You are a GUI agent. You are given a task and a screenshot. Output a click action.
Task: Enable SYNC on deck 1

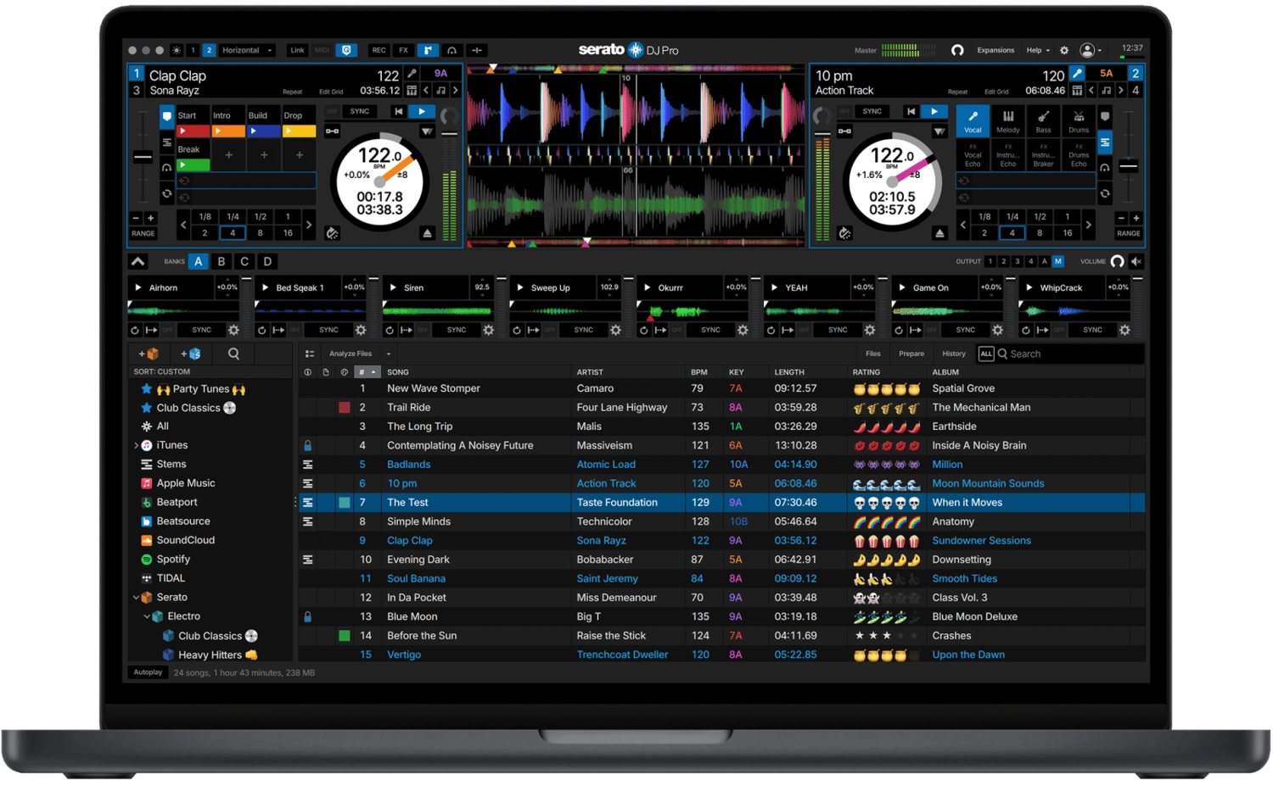(x=360, y=112)
